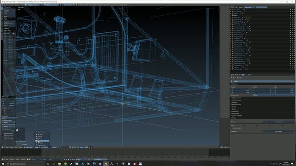Open Cortana circle icon on taskbar
Image resolution: width=296 pixels, height=166 pixels.
[x=48, y=164]
